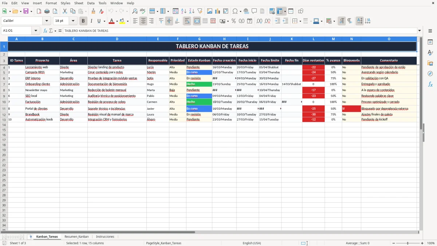Click the Format as Percent icon

[233, 21]
